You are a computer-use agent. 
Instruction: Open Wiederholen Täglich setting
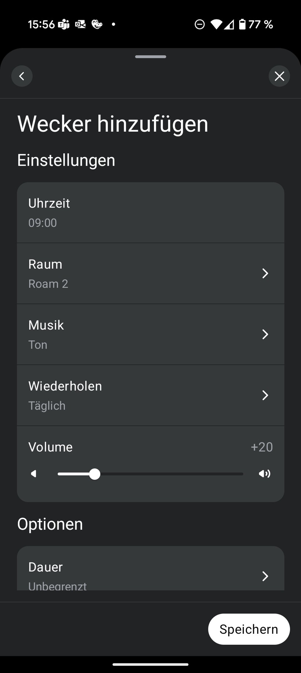tap(151, 395)
